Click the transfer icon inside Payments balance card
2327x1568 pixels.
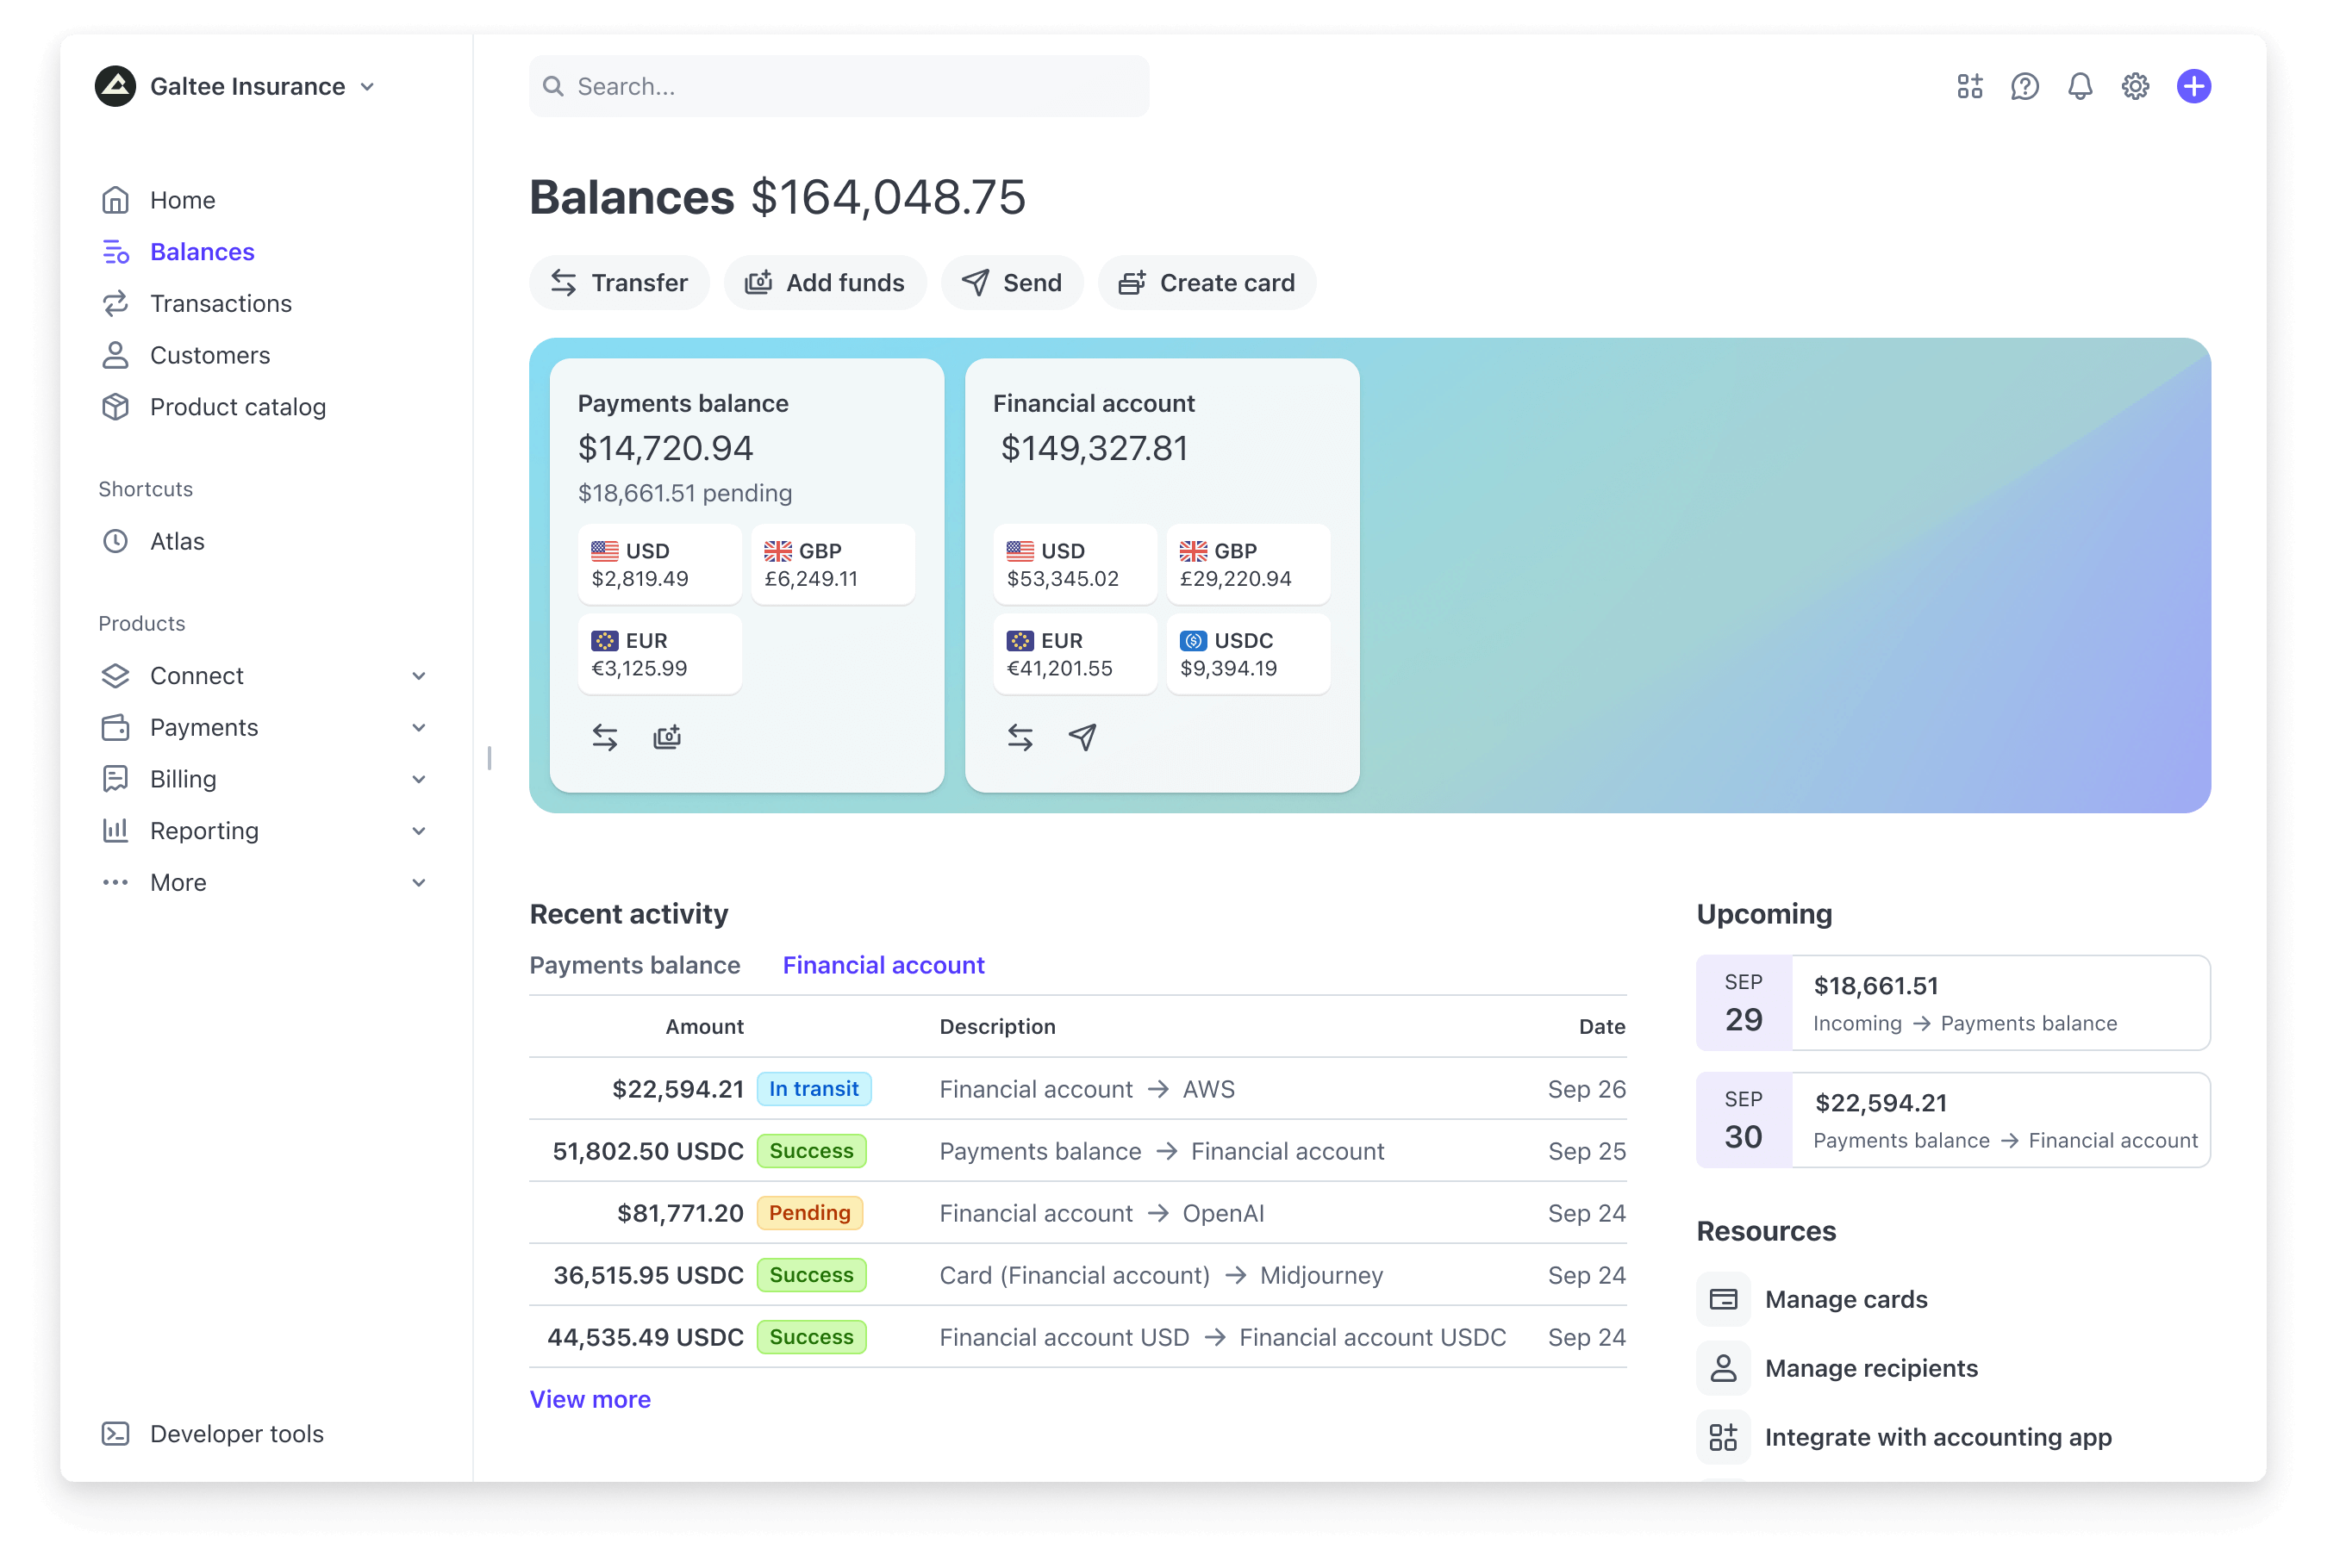click(605, 737)
